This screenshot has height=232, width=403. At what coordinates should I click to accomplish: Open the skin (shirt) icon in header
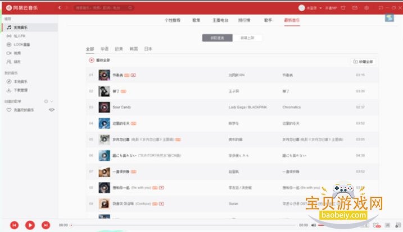[343, 8]
